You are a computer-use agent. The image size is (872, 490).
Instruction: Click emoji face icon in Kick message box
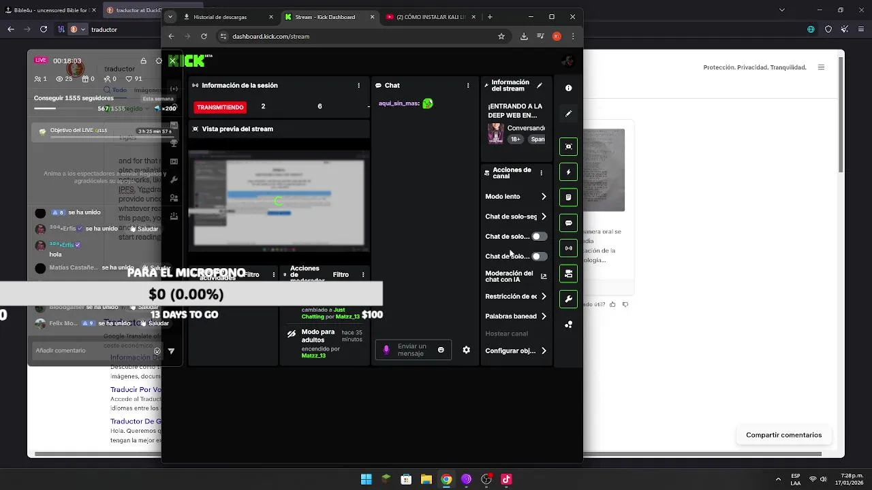pos(441,350)
